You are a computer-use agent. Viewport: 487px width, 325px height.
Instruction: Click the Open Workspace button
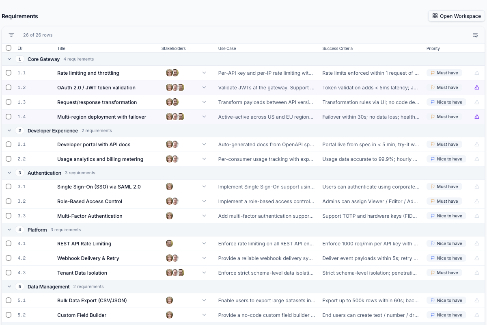457,16
